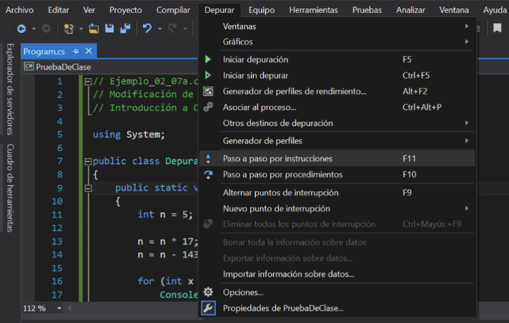Collapse the method outline at line 9

click(88, 188)
